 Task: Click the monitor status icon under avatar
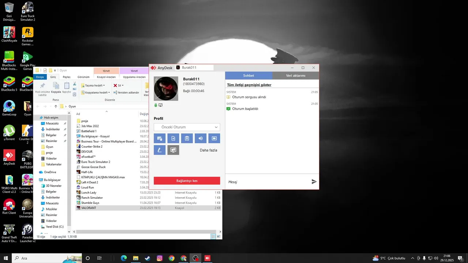tap(161, 105)
